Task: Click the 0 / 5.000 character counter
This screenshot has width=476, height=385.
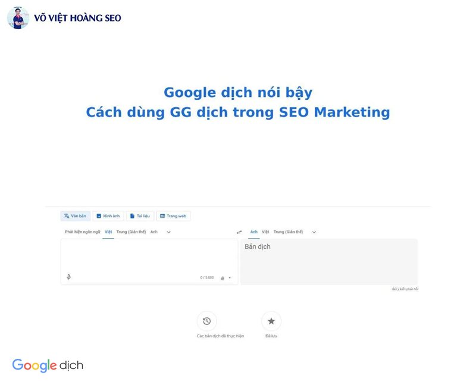Action: coord(207,278)
